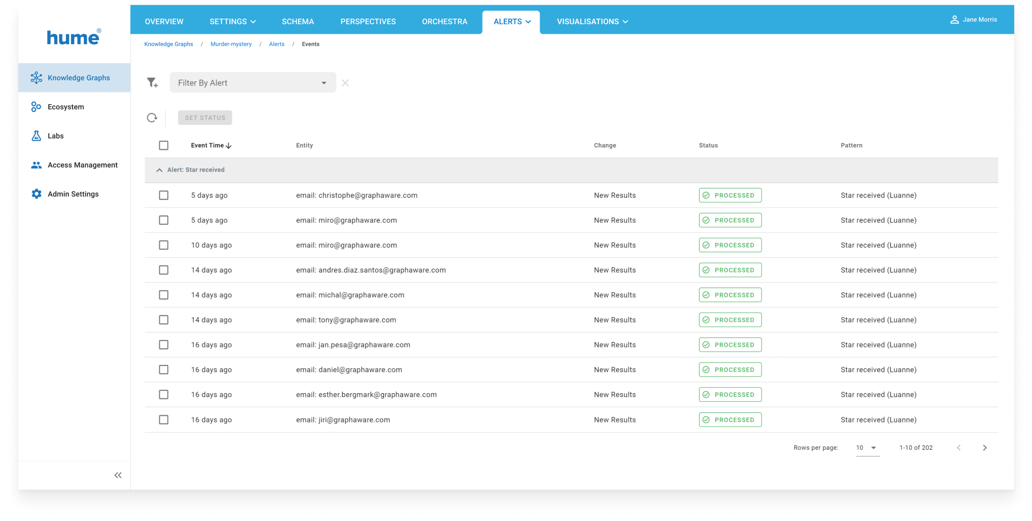Open the rows per page dropdown

867,448
